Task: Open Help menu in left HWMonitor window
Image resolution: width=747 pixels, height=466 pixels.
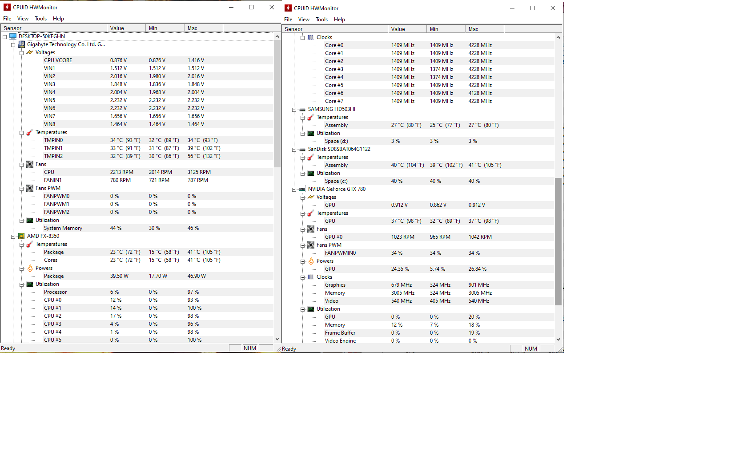Action: coord(58,19)
